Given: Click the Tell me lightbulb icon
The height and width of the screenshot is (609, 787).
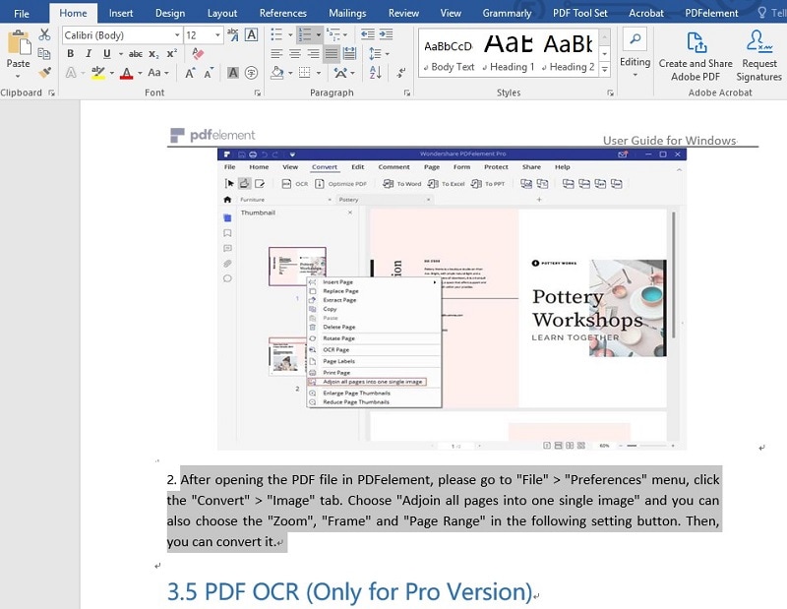Looking at the screenshot, I should 761,13.
